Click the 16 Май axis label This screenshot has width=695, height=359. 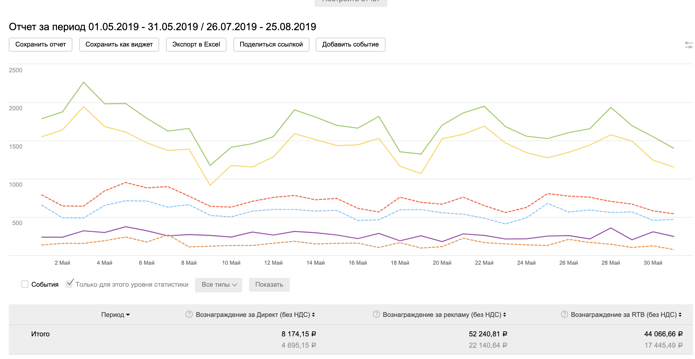point(358,263)
